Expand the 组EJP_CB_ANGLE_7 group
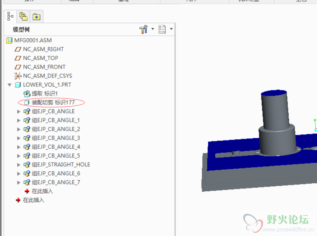Screen dimensions: 317x236 [x=19, y=183]
